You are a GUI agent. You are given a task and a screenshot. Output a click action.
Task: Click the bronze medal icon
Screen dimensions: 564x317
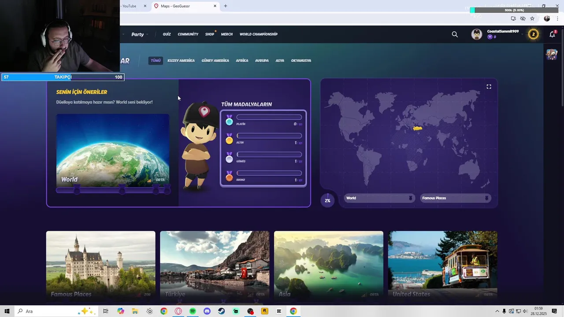coord(229,176)
